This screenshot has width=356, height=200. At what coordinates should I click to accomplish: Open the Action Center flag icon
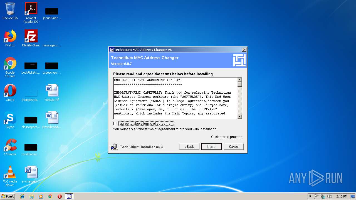coord(316,196)
